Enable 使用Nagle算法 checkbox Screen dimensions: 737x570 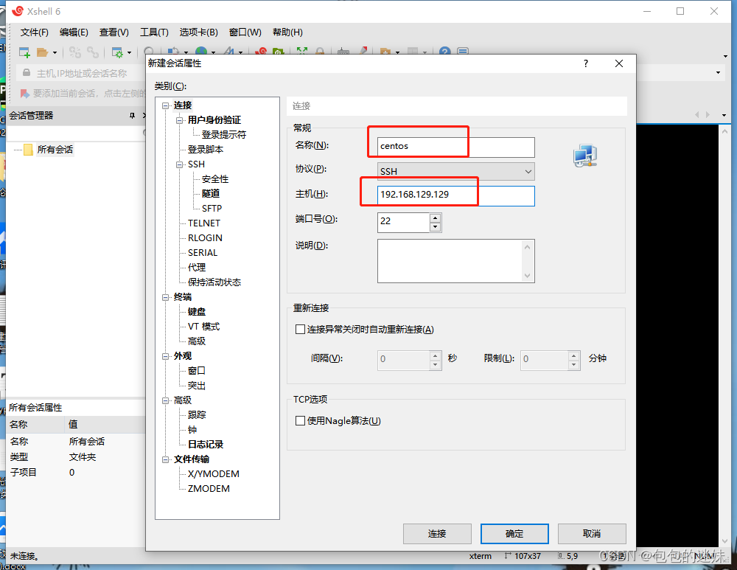[x=300, y=420]
